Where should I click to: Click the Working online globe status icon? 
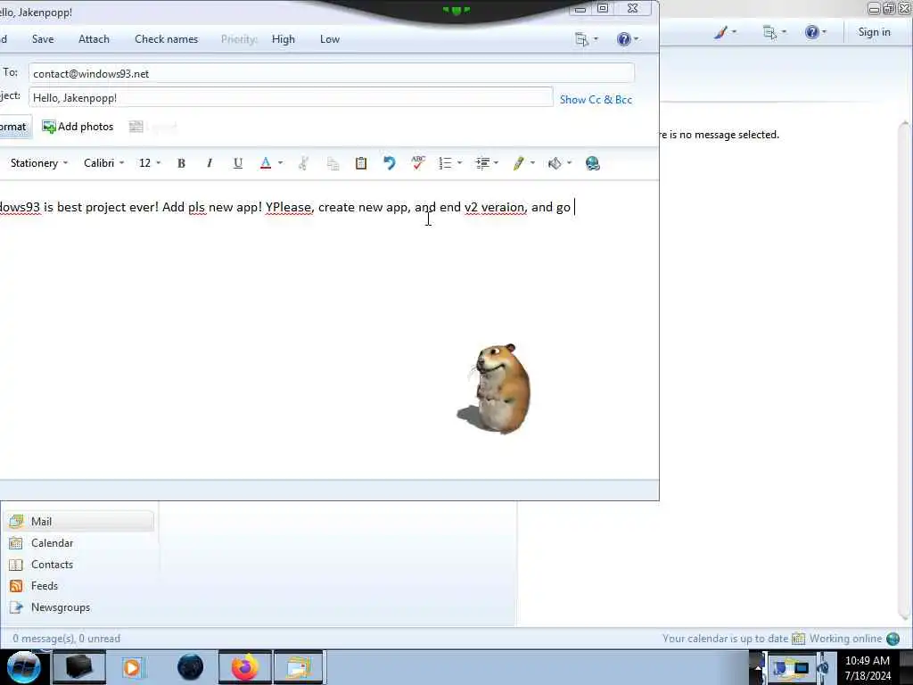[892, 639]
